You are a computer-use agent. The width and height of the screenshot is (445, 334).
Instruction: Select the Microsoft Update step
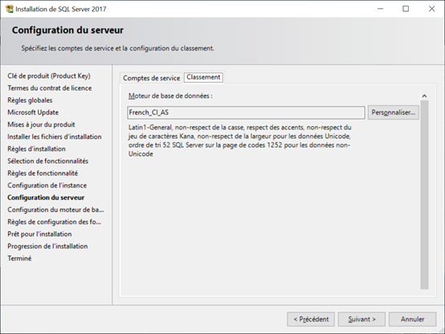click(33, 112)
